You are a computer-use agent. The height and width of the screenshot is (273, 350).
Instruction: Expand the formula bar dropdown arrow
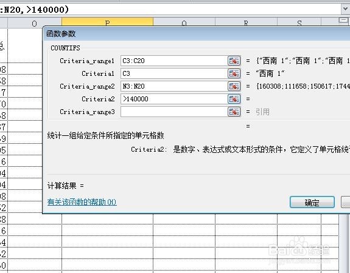pyautogui.click(x=345, y=9)
